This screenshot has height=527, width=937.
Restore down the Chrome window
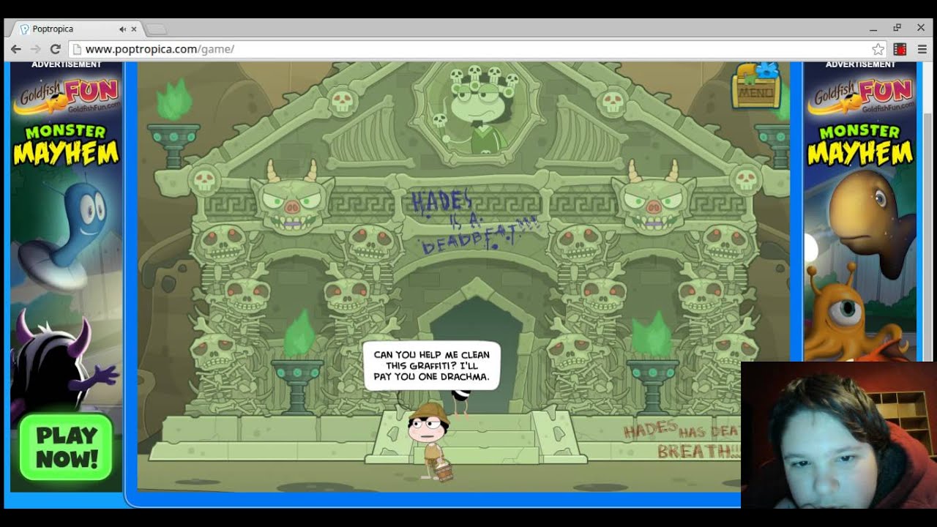[897, 29]
